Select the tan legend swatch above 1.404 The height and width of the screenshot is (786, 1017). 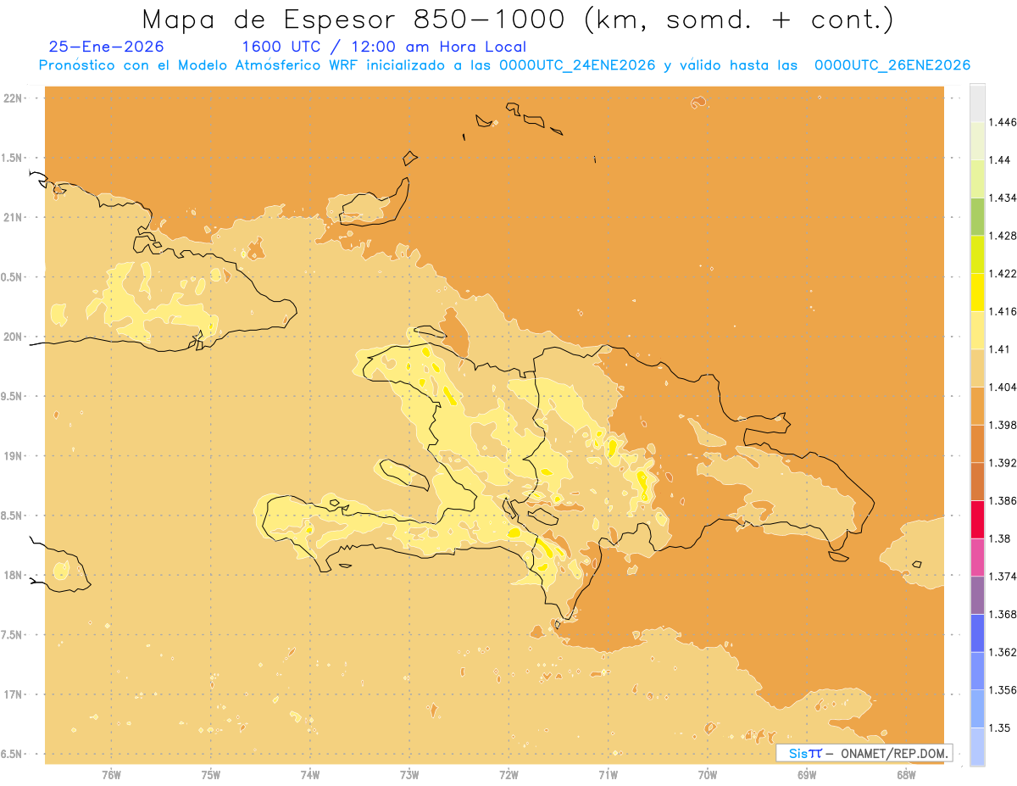[977, 368]
